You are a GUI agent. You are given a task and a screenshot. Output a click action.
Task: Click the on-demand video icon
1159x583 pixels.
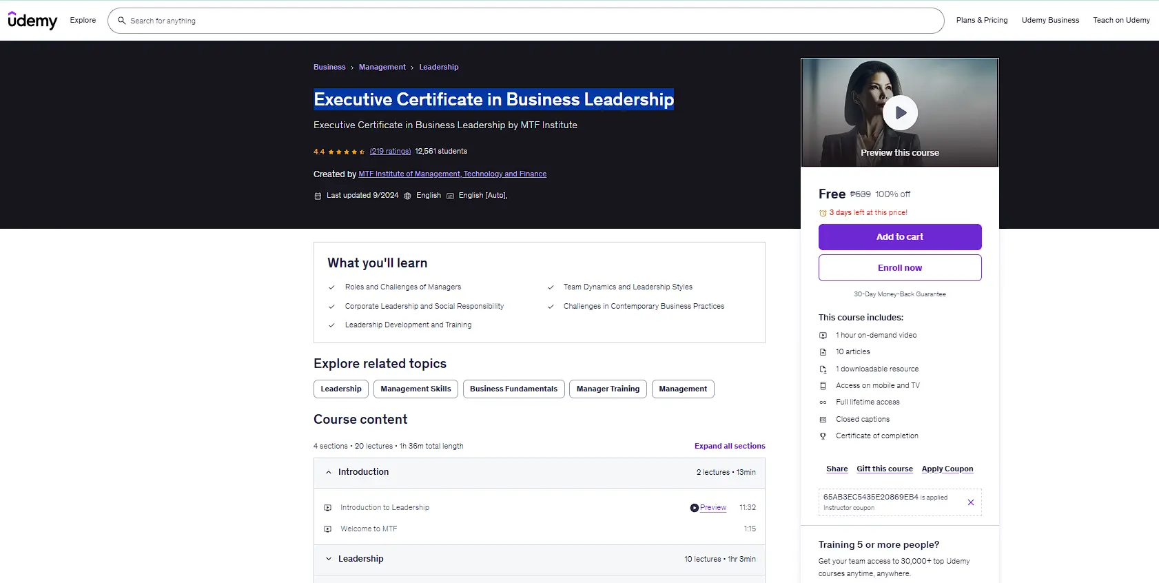tap(823, 336)
